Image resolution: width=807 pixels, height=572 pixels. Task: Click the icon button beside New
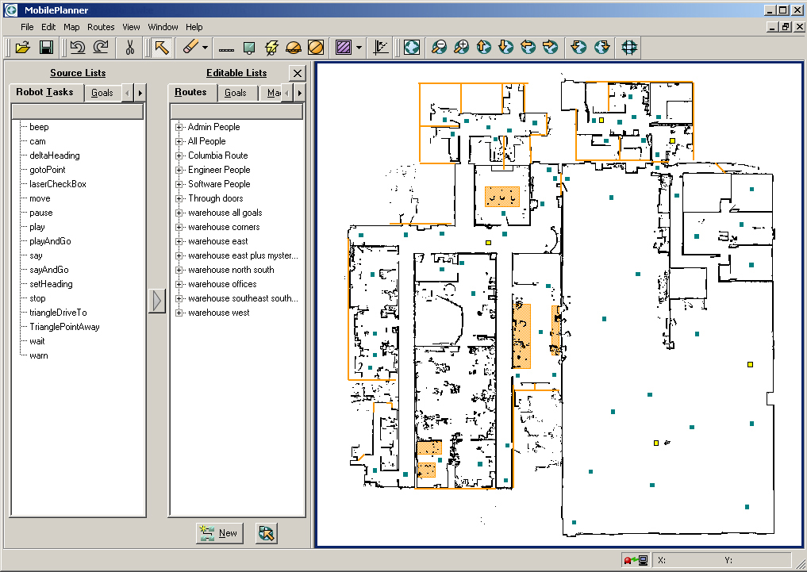pos(266,533)
